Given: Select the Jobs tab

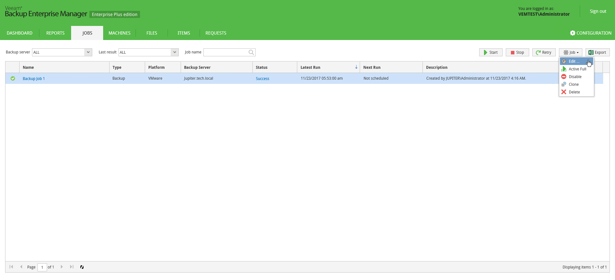Looking at the screenshot, I should click(x=87, y=33).
